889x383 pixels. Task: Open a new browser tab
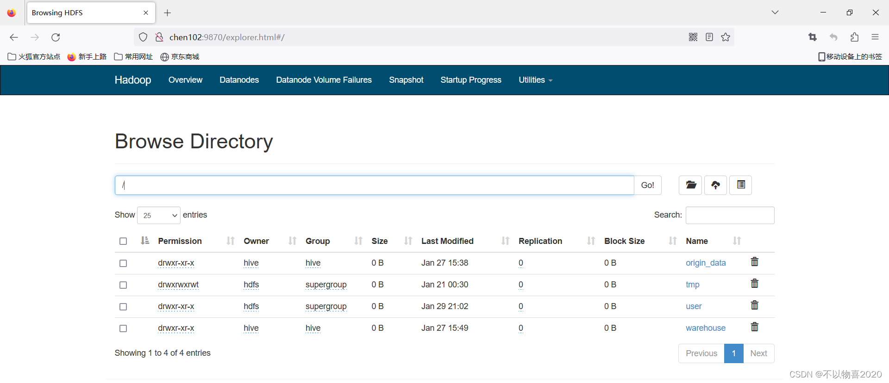(x=168, y=13)
